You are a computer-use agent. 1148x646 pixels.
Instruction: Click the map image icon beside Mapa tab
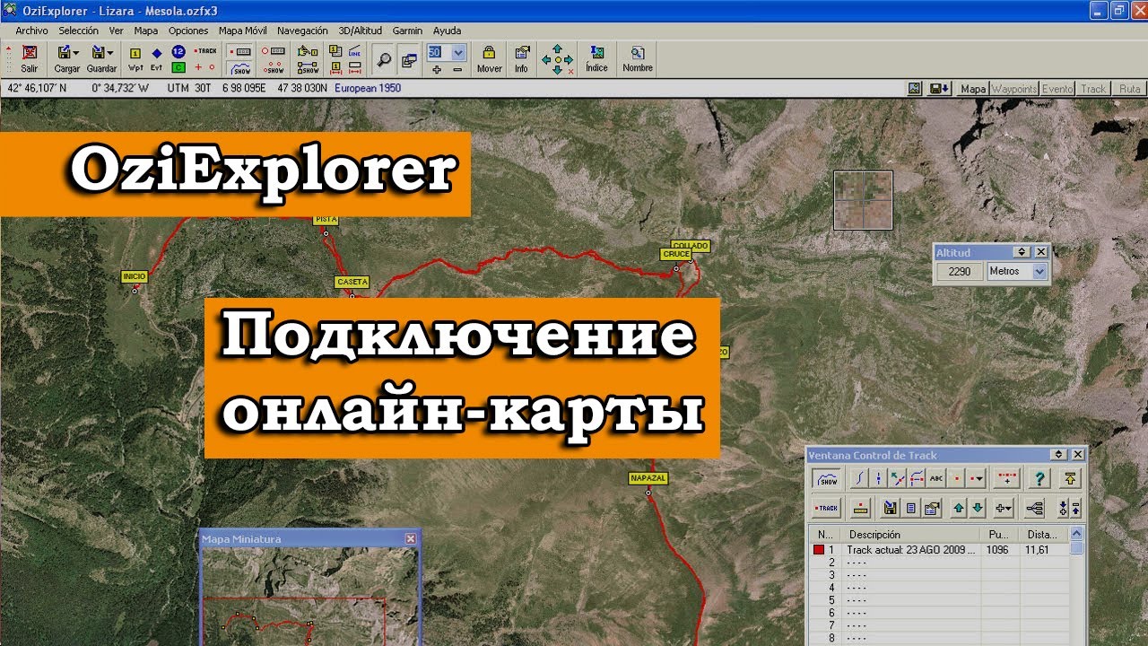click(x=914, y=89)
